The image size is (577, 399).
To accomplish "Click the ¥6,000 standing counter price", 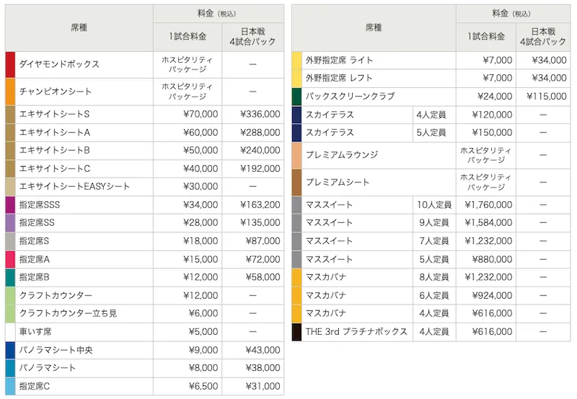I will click(203, 313).
